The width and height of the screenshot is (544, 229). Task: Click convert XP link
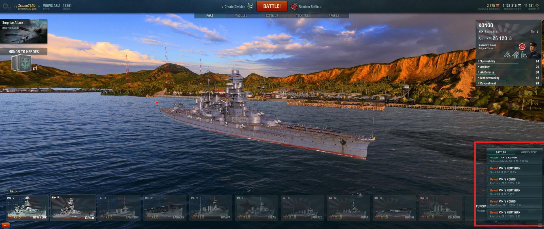tap(533, 9)
